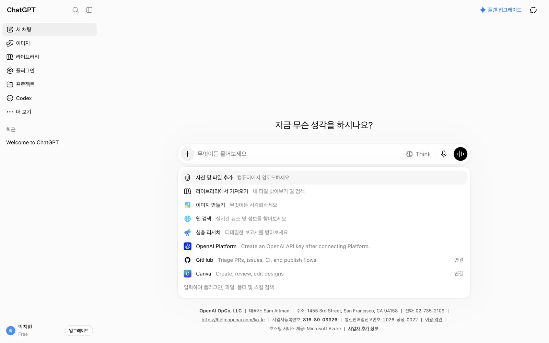Click the temporary chat icon top-right
The image size is (549, 343).
point(533,10)
